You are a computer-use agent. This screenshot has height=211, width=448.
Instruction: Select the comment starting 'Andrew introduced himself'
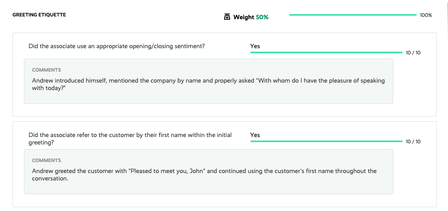pyautogui.click(x=208, y=84)
